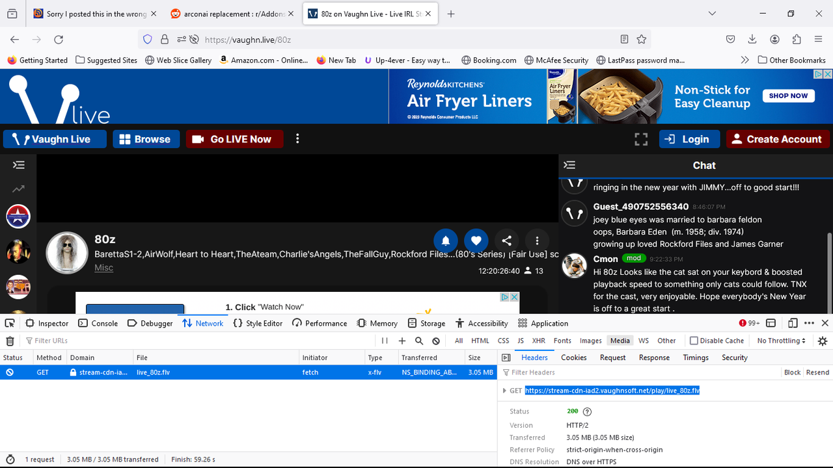Toggle the HTML filter button

click(480, 341)
